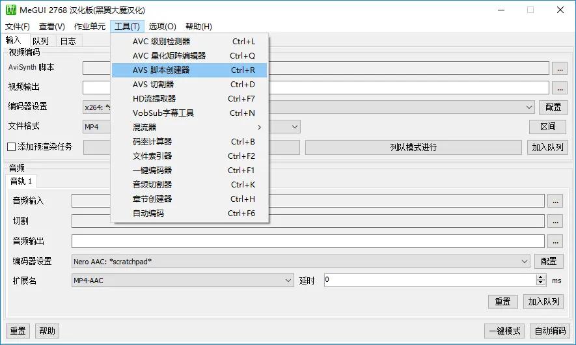Screen dimensions: 576x345
Task: Launch AVS 脚本创建器 from the menu
Action: coord(189,70)
